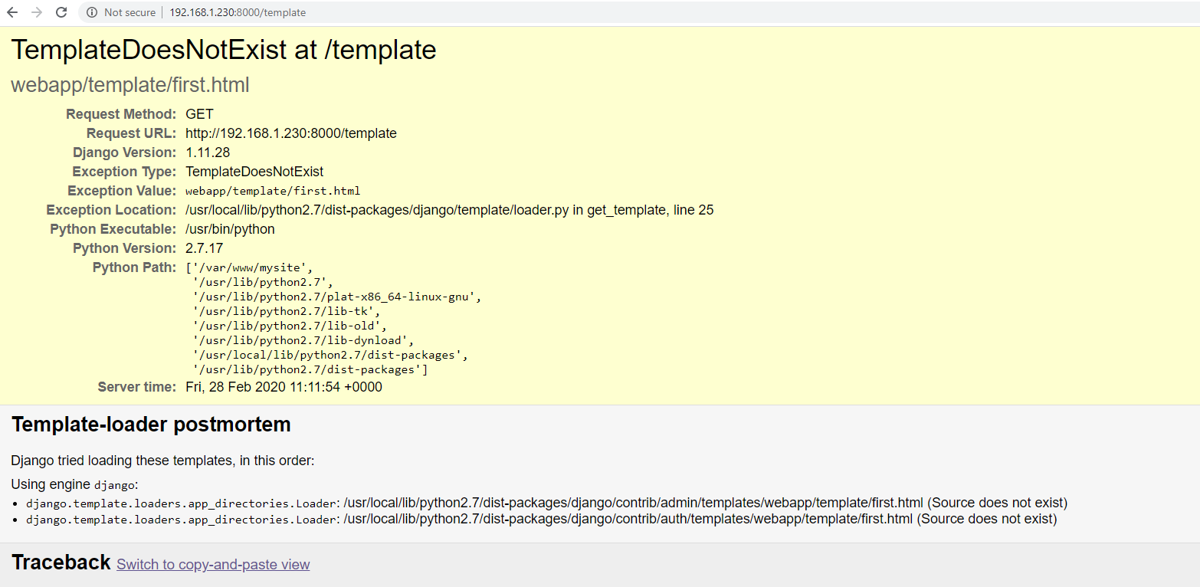
Task: Select the Request URL value
Action: point(291,133)
